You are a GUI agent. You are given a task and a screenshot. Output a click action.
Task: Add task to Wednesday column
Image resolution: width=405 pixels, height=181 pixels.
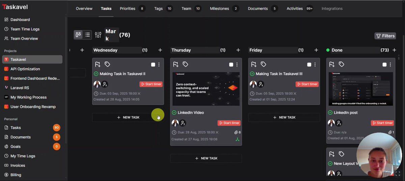[x=160, y=50]
